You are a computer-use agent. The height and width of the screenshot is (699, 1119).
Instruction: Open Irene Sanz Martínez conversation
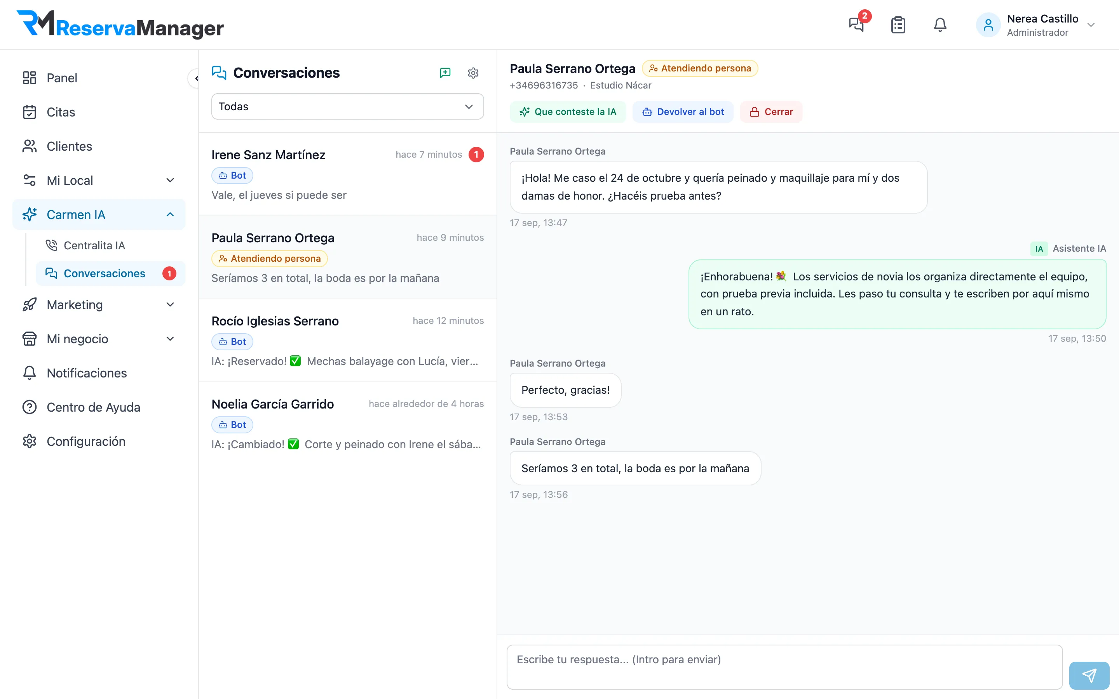348,174
